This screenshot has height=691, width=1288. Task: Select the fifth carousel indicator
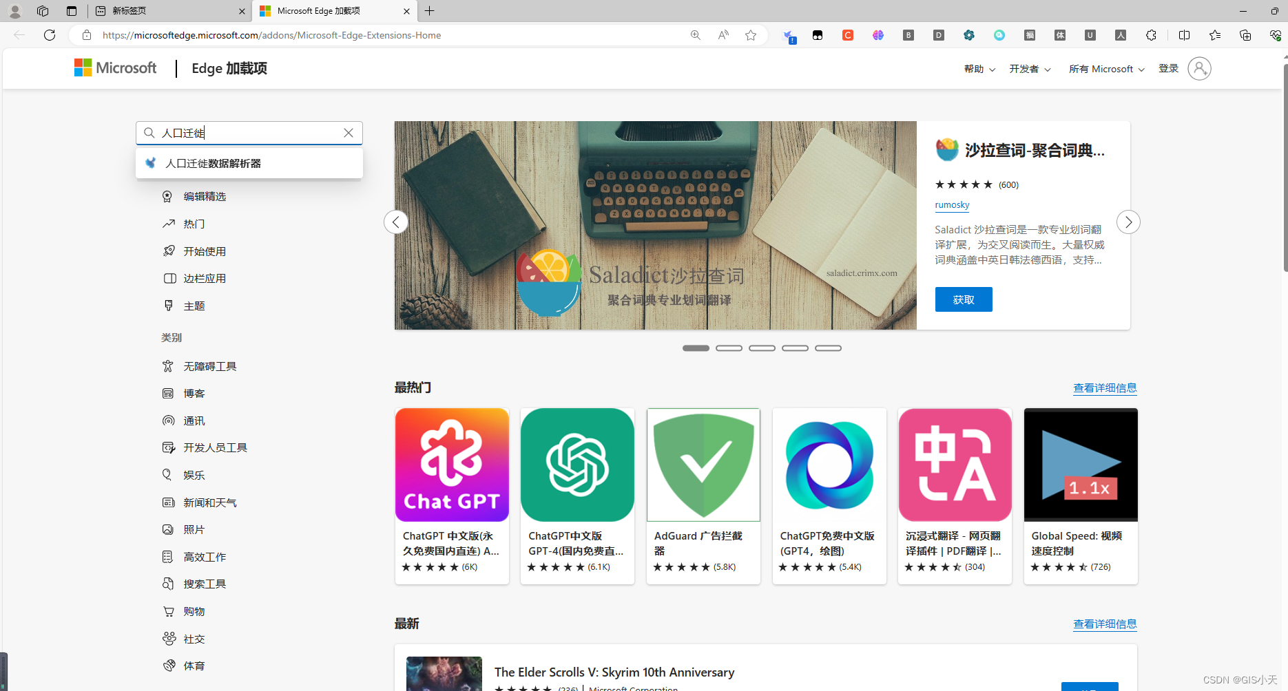point(828,348)
